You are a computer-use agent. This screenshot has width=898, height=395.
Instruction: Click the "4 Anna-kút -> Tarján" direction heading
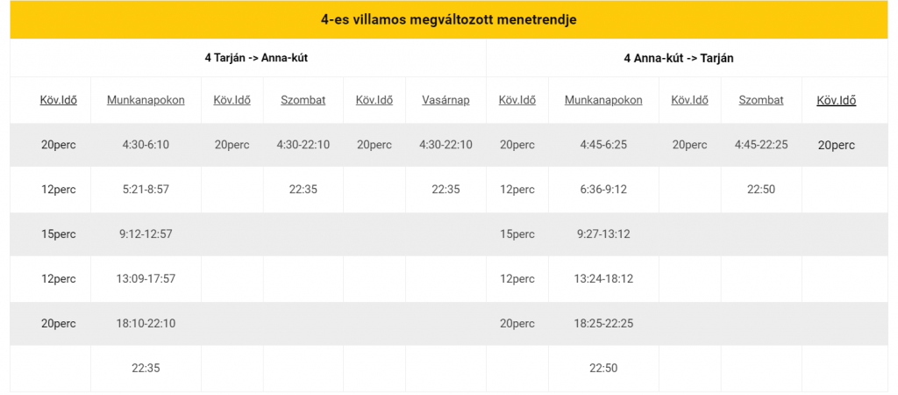[x=679, y=58]
